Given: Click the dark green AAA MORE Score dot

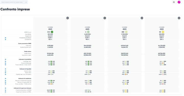Looking at the screenshot, I should pyautogui.click(x=52, y=32).
